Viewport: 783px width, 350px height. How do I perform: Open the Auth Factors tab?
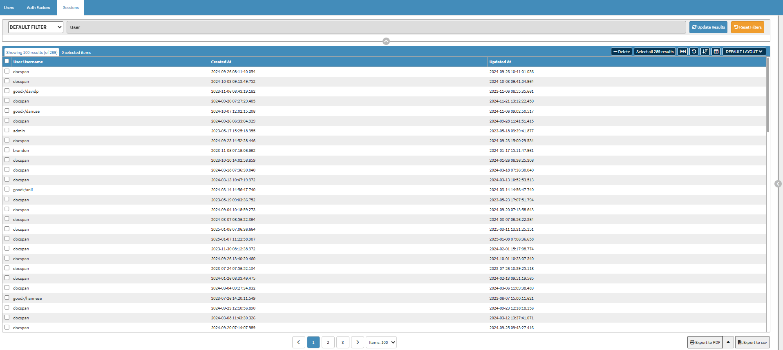coord(38,7)
